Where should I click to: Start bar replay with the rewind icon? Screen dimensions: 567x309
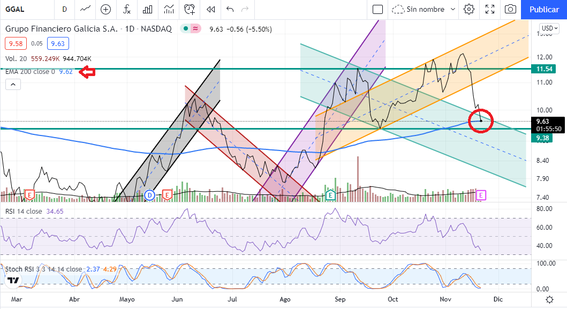click(x=211, y=9)
